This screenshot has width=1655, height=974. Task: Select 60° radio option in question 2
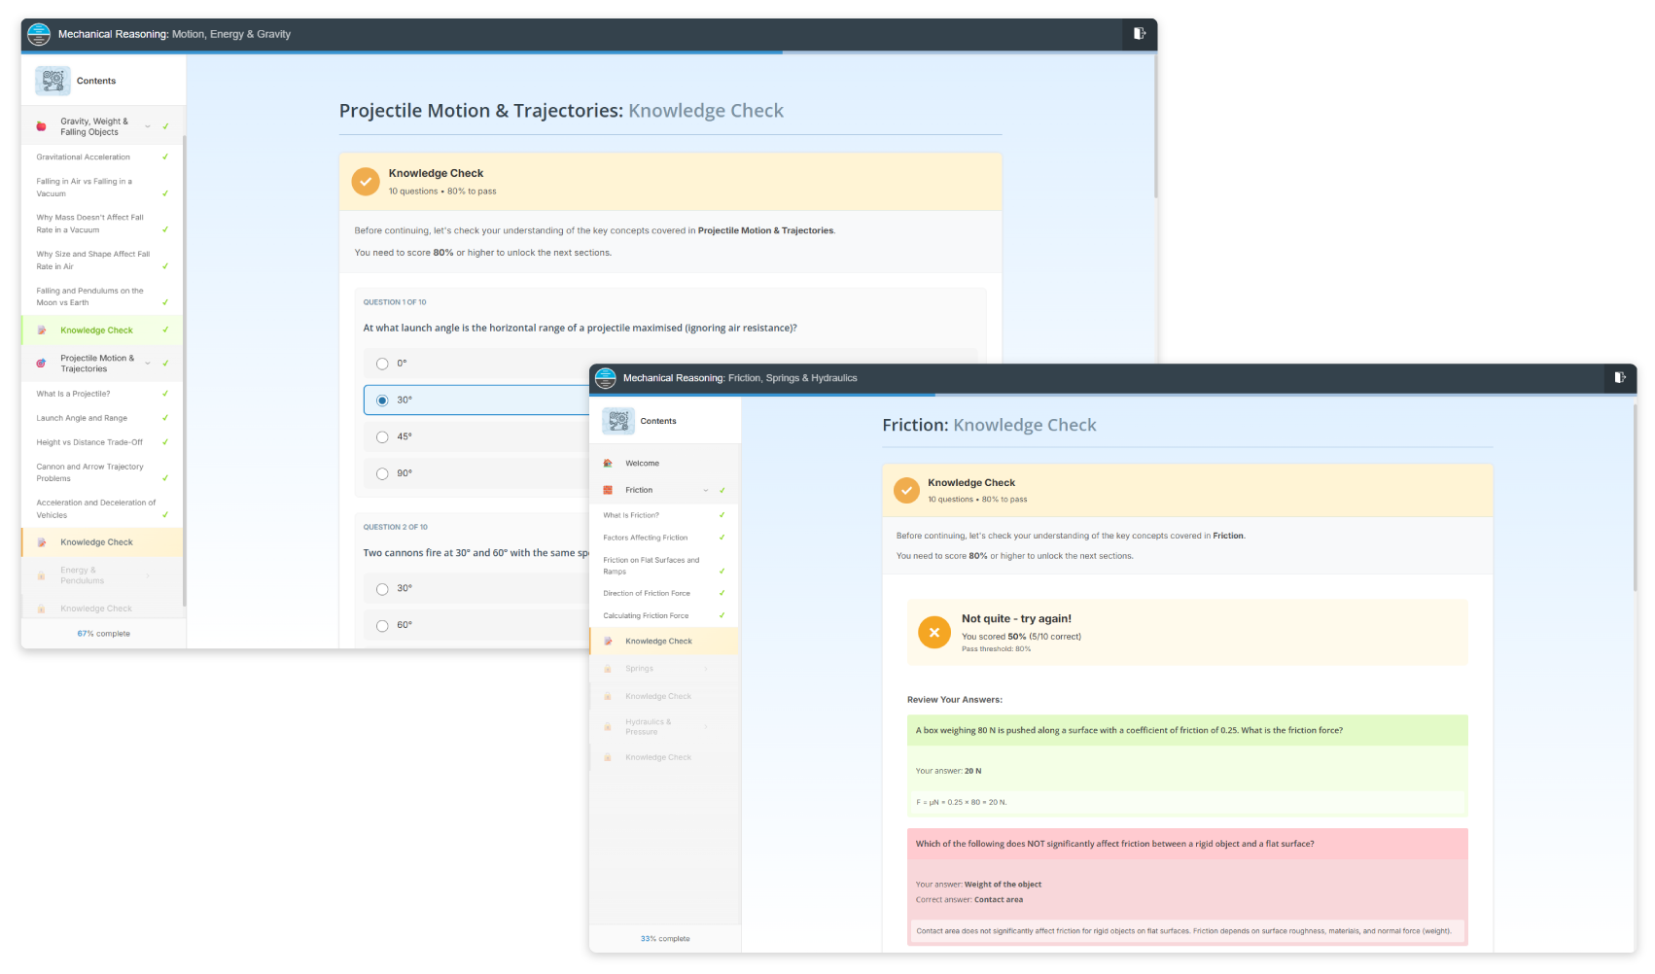tap(382, 626)
